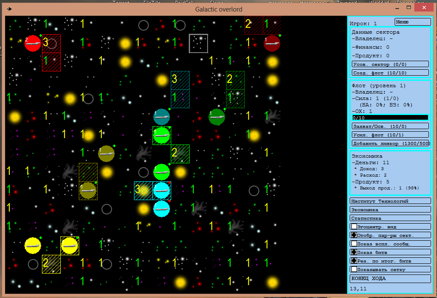This screenshot has width=437, height=298.
Task: Click the 13,11 coordinates readout
Action: click(358, 289)
